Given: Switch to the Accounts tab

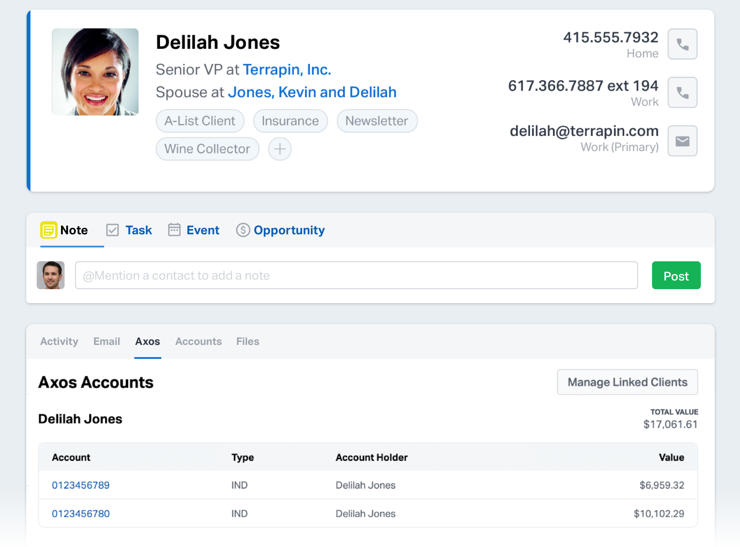Looking at the screenshot, I should (x=198, y=341).
